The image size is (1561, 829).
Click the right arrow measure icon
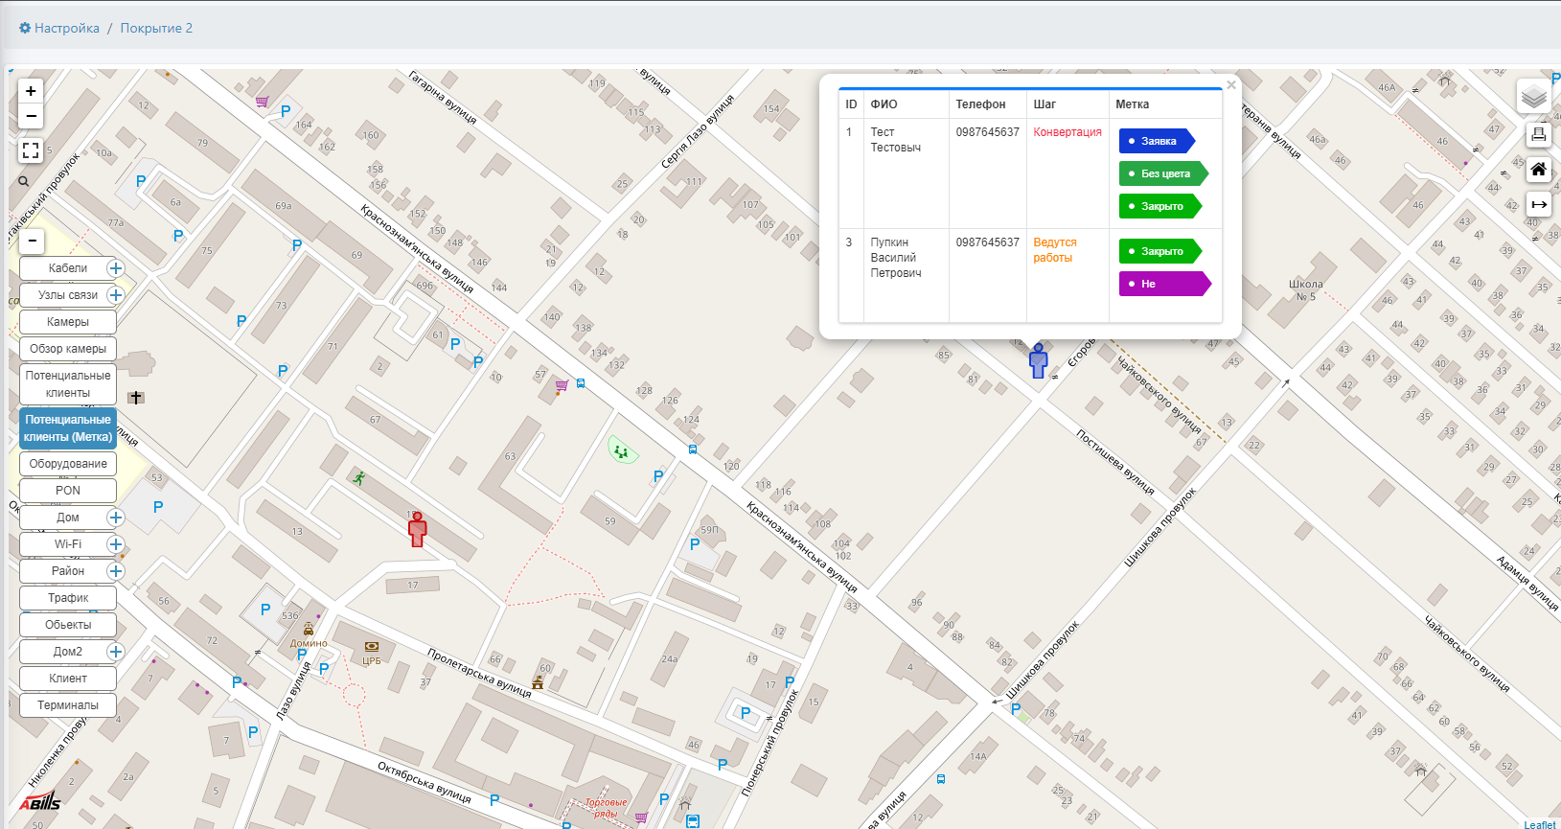pos(1538,204)
